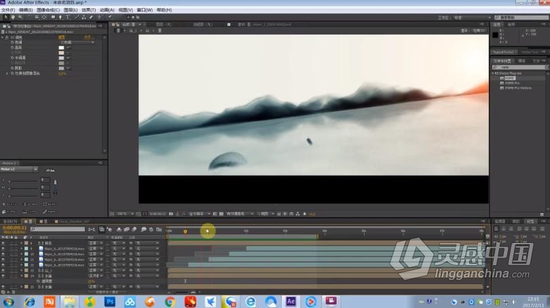The height and width of the screenshot is (308, 550).
Task: Click the After Effects taskbar icon
Action: 291,301
